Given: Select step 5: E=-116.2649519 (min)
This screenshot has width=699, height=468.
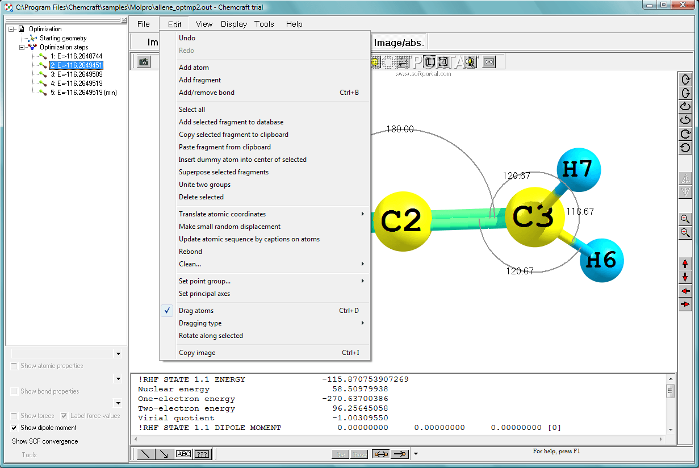Looking at the screenshot, I should (x=83, y=93).
